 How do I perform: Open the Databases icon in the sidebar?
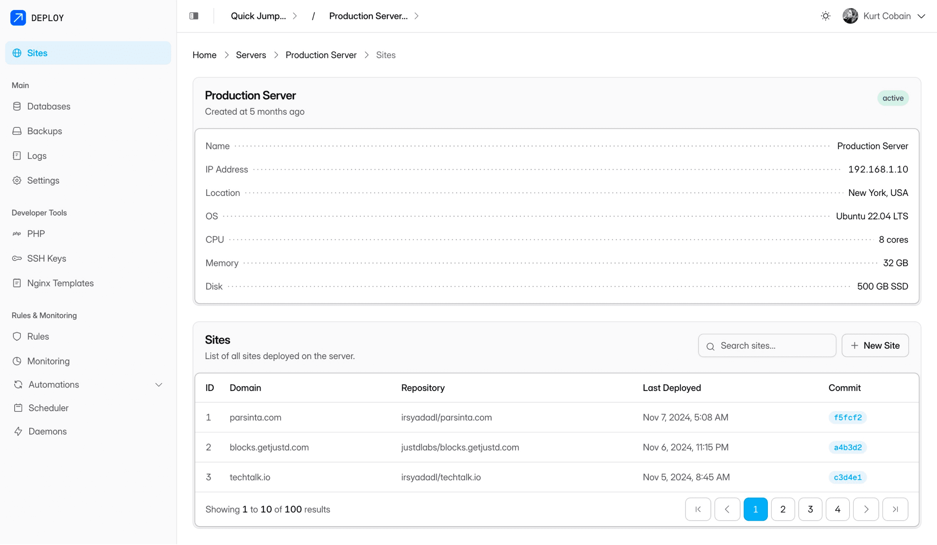(x=17, y=106)
